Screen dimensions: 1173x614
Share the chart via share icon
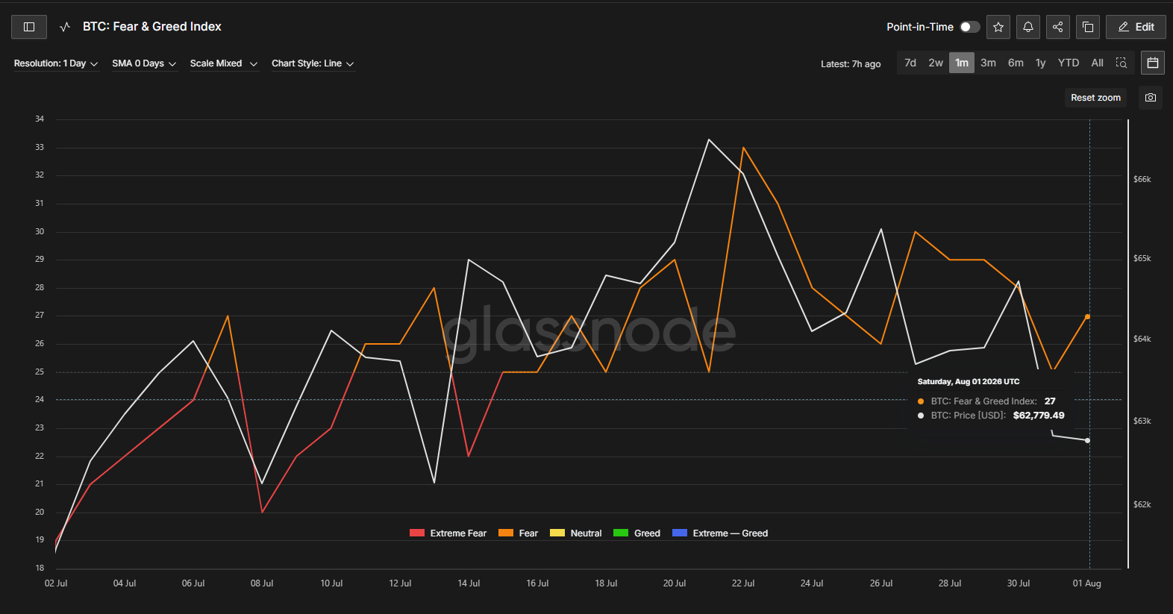pyautogui.click(x=1058, y=27)
